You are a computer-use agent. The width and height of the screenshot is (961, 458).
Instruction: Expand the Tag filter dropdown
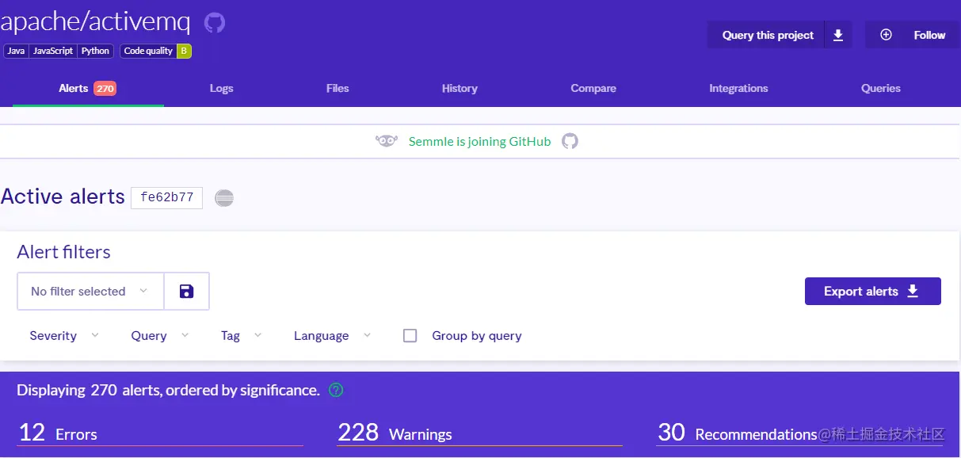[242, 335]
